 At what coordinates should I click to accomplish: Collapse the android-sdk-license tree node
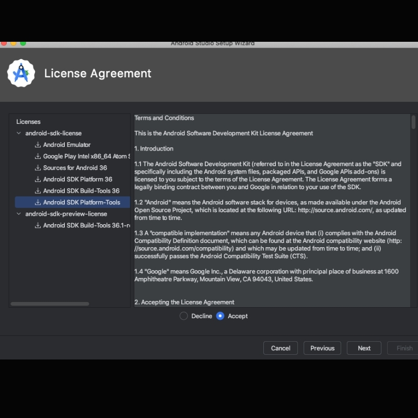(x=19, y=133)
